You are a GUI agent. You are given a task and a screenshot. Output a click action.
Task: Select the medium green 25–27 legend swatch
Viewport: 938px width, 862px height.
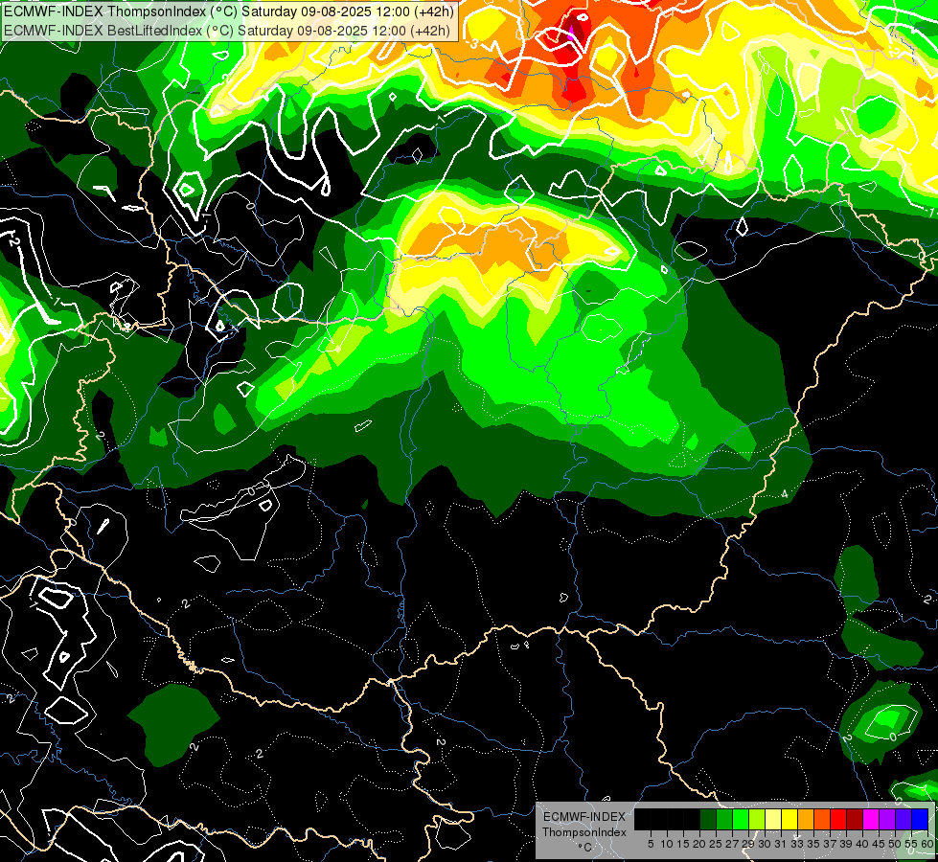[x=724, y=819]
